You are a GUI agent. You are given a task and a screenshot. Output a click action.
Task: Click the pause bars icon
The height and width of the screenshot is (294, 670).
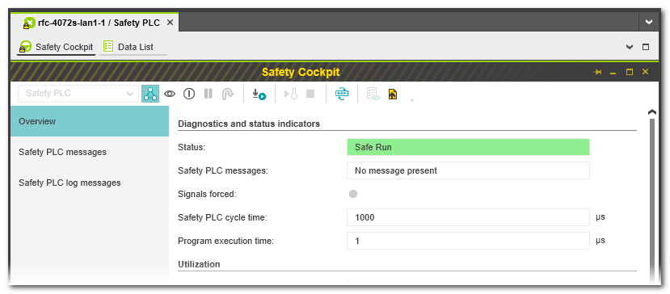[x=208, y=94]
